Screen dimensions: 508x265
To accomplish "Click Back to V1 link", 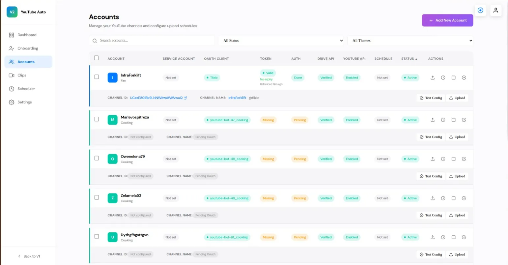I will coord(29,256).
